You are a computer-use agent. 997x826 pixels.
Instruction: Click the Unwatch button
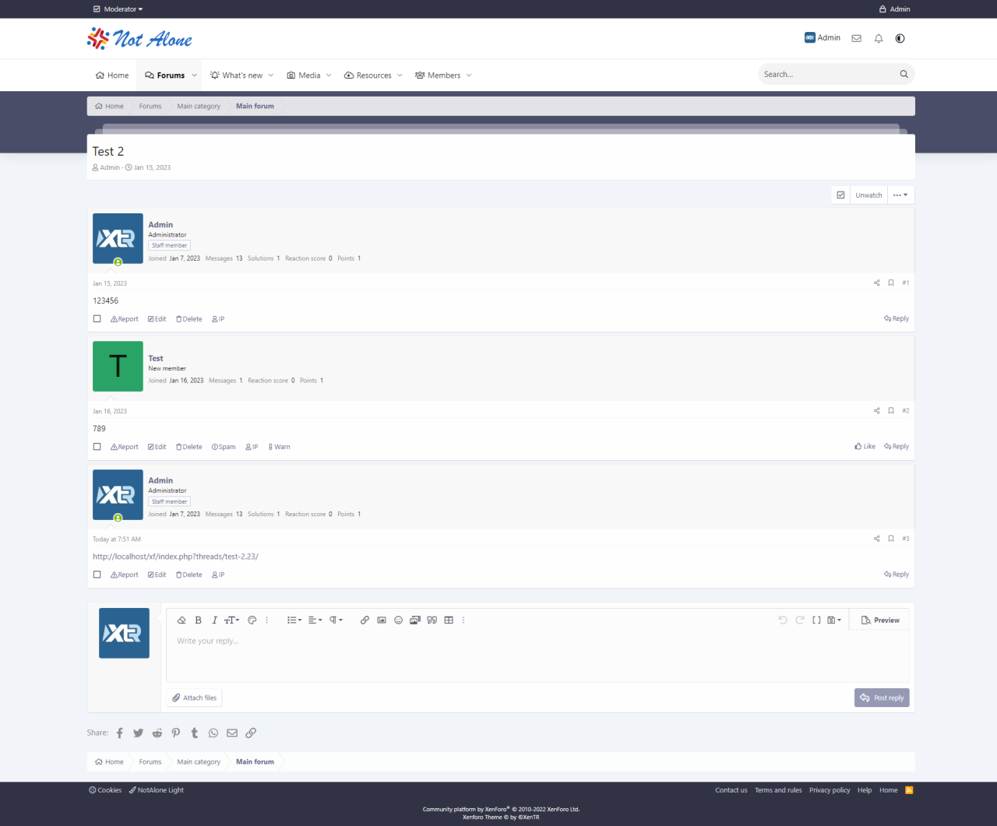pyautogui.click(x=868, y=195)
